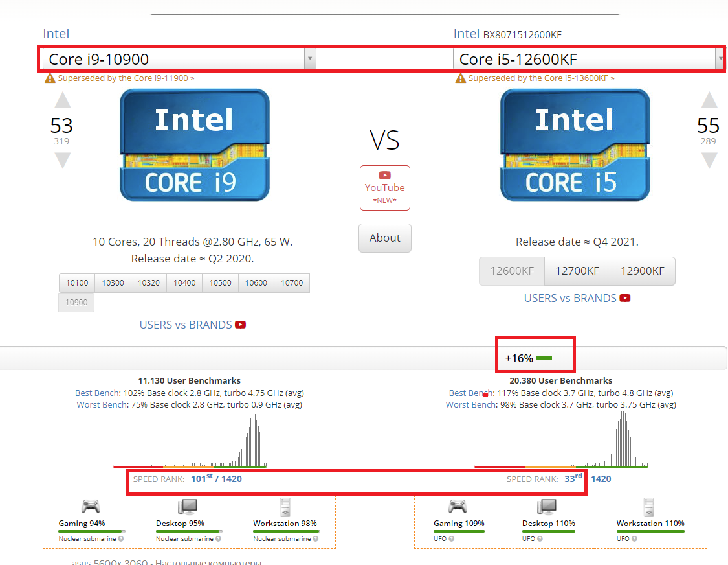Click help icon next to Desktop Nuclear submarine
The width and height of the screenshot is (728, 565).
pyautogui.click(x=218, y=539)
